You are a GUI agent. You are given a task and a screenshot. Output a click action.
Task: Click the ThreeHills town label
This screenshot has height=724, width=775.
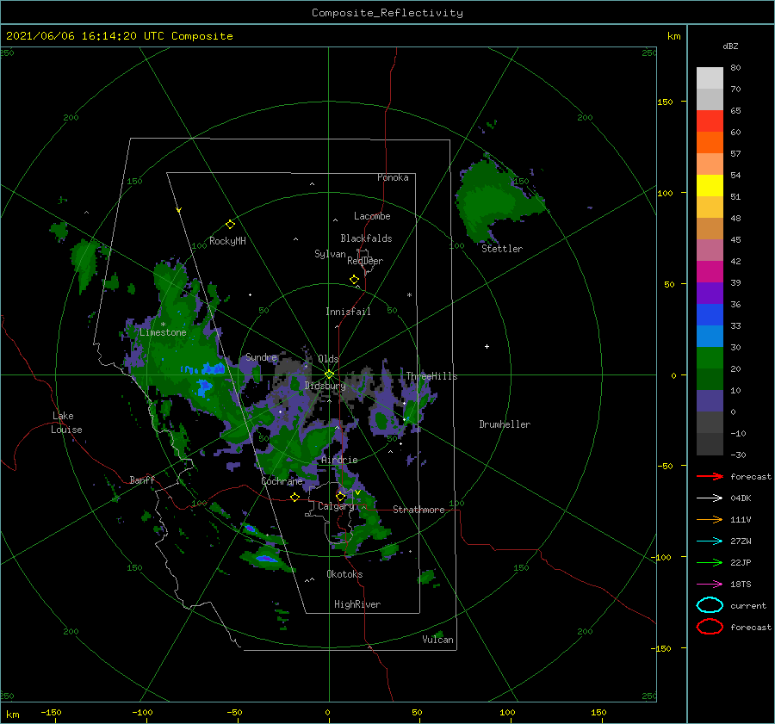tap(431, 376)
